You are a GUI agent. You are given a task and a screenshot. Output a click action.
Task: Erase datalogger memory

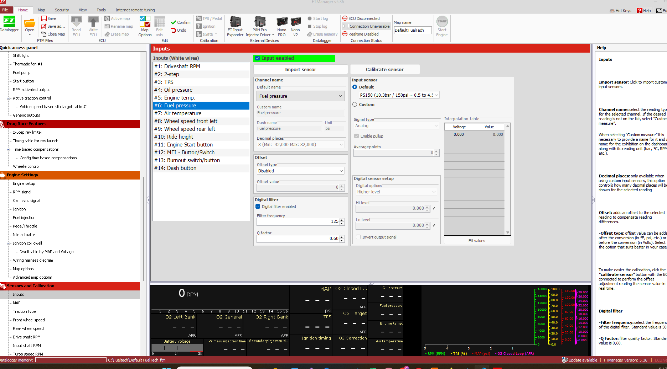(x=322, y=34)
